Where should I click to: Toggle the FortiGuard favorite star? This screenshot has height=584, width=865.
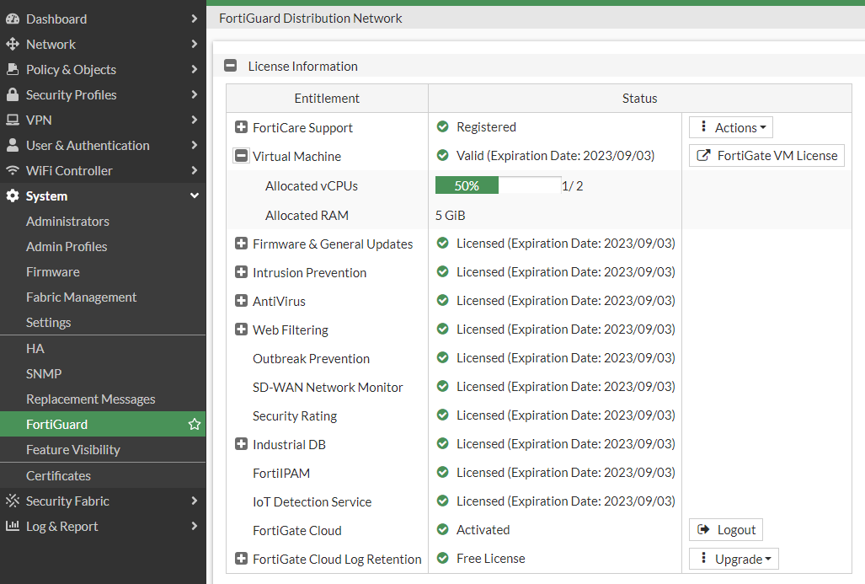(195, 424)
